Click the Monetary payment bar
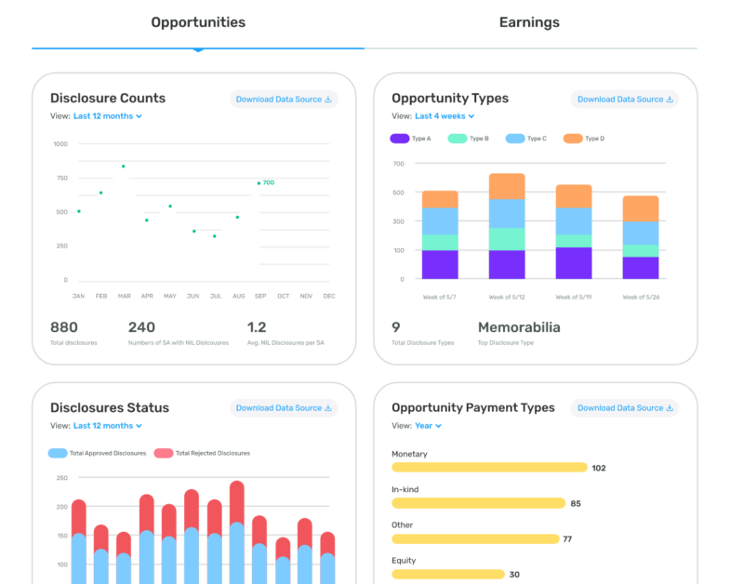 coord(489,468)
